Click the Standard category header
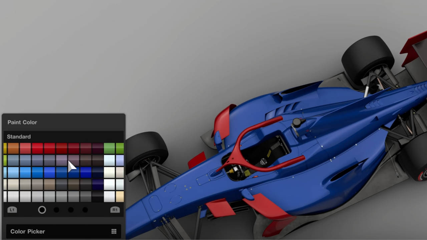This screenshot has width=427, height=240. pyautogui.click(x=19, y=137)
